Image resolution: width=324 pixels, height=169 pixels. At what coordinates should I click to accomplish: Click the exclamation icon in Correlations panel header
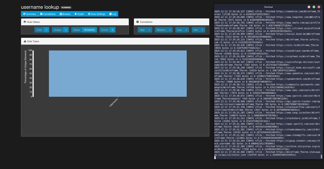(137, 22)
